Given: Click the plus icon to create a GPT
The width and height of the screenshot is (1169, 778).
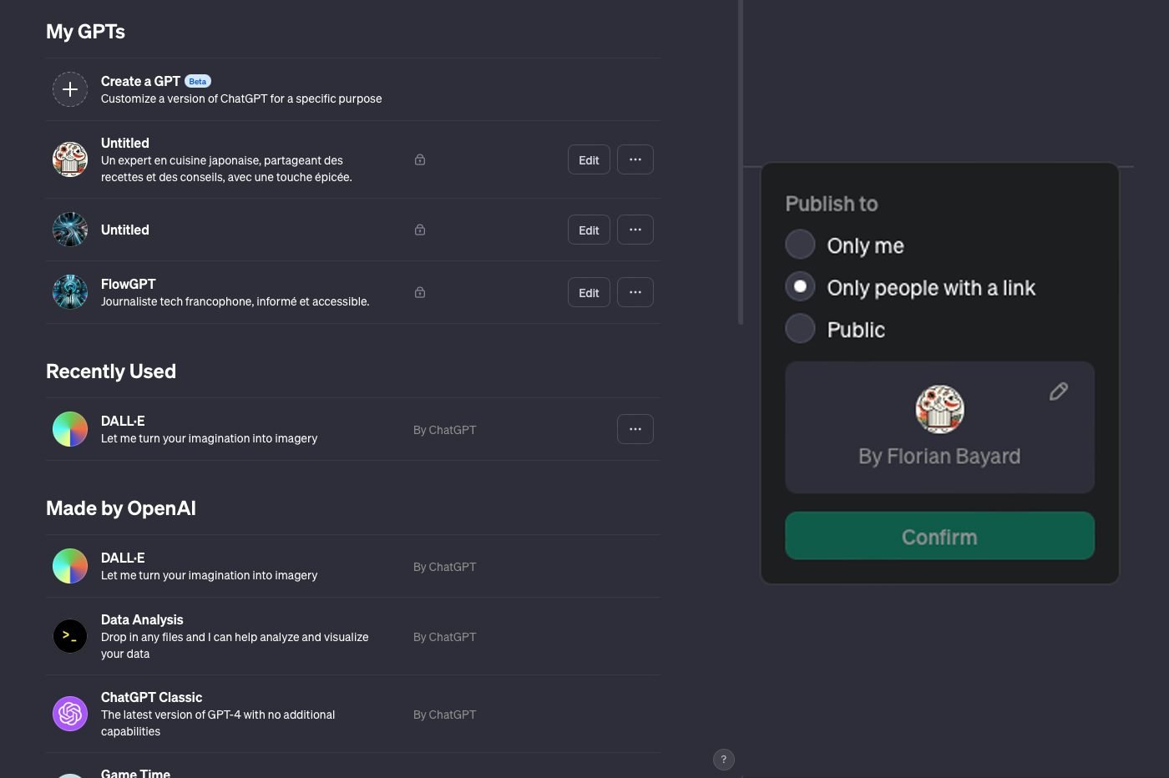Looking at the screenshot, I should 70,89.
